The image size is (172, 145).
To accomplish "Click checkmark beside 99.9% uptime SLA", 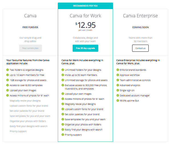I will click(118, 101).
